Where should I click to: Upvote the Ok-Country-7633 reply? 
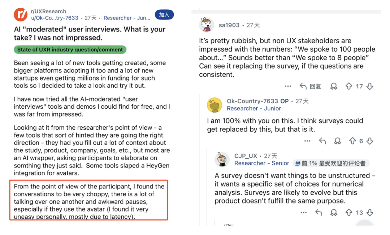[352, 141]
